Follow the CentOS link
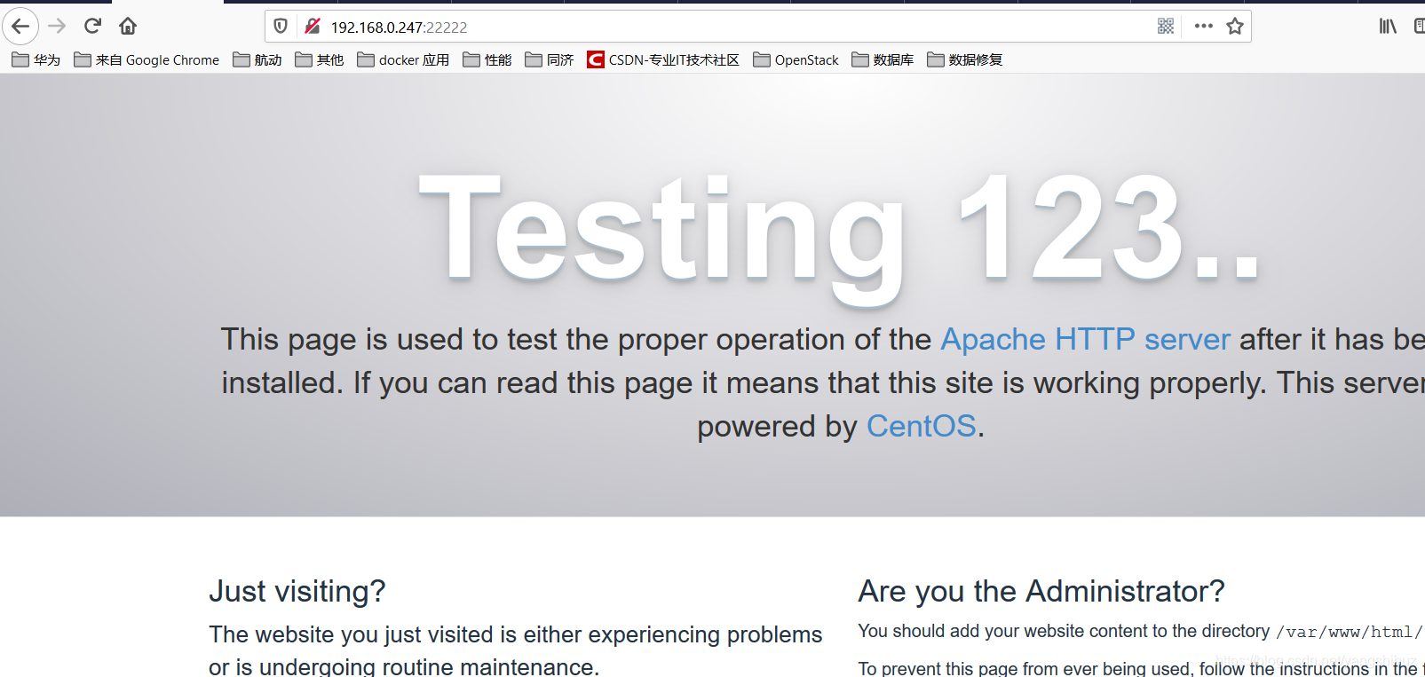This screenshot has height=677, width=1425. (922, 427)
